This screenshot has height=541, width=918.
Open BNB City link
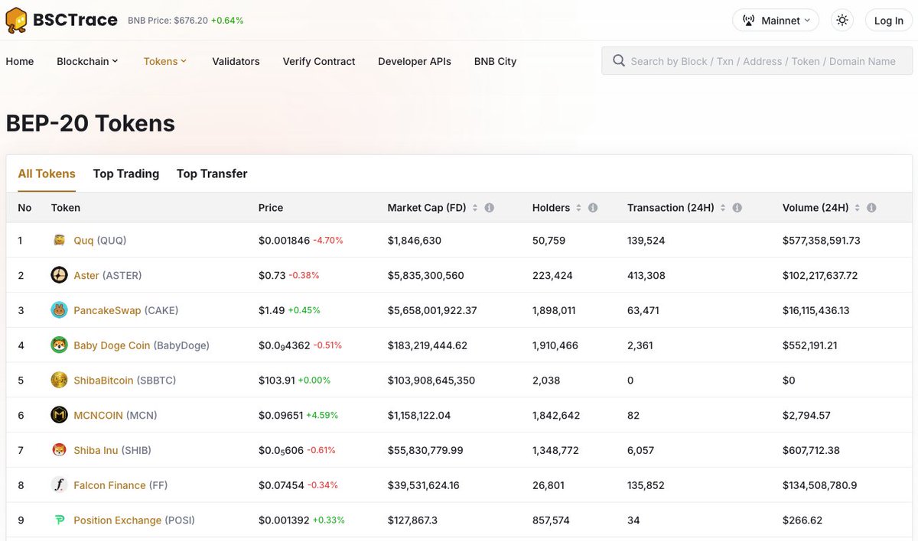click(x=495, y=61)
